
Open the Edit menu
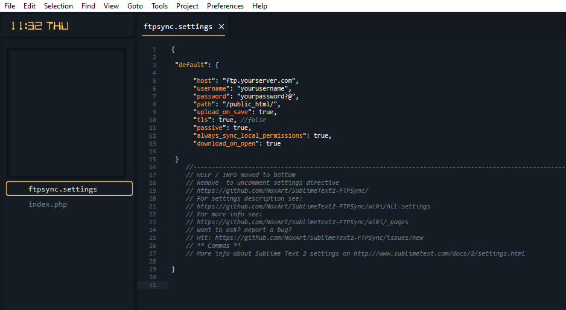(30, 6)
